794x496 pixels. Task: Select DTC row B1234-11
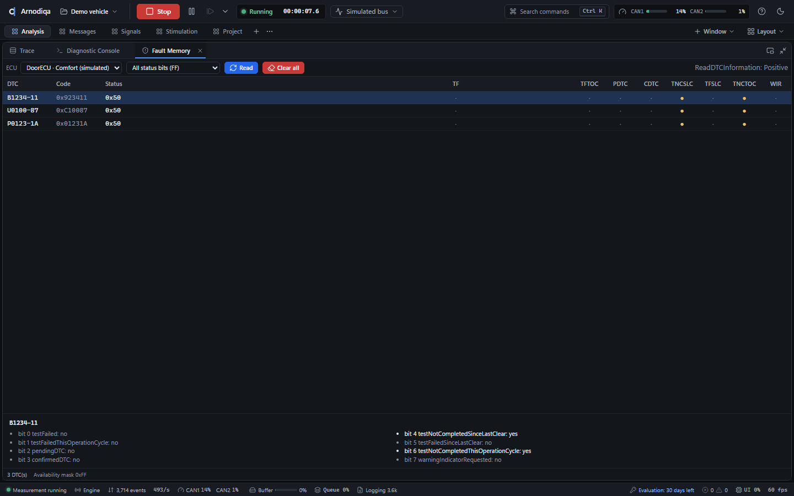click(x=397, y=98)
